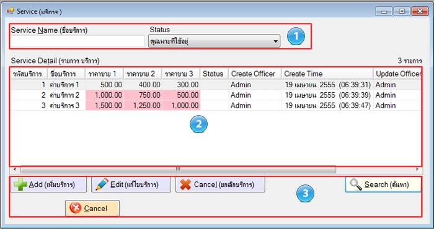This screenshot has width=434, height=229.
Task: Click the bottom Cancel button with red X
Action: pos(92,209)
